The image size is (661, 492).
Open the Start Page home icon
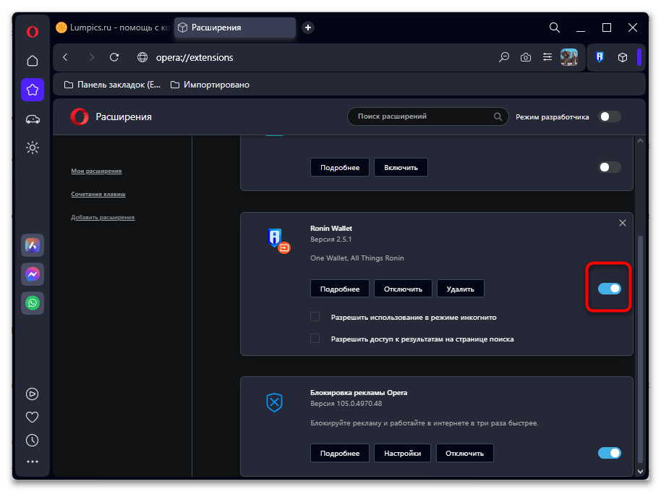(x=33, y=61)
